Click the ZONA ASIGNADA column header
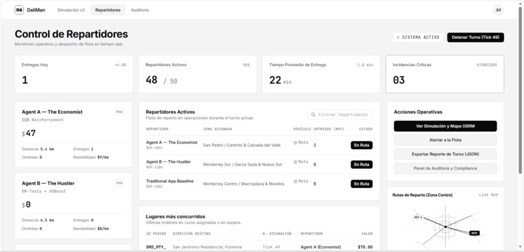The height and width of the screenshot is (252, 524). [x=218, y=129]
